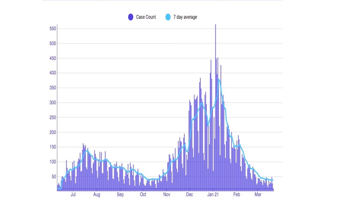Select the Aug label on the x-axis
The height and width of the screenshot is (203, 361).
point(97,195)
